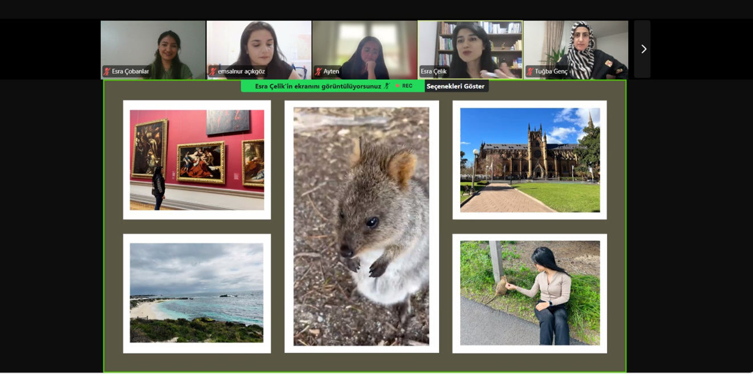Show next participants with right arrow

(643, 49)
